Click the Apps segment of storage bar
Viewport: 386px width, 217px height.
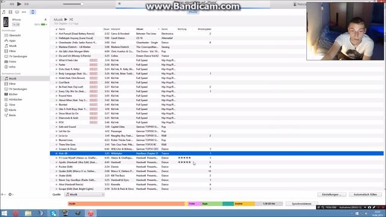point(212,204)
